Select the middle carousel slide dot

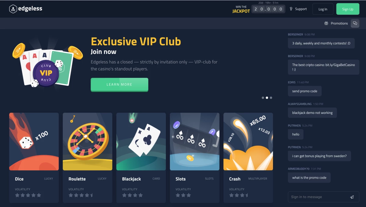pos(267,98)
